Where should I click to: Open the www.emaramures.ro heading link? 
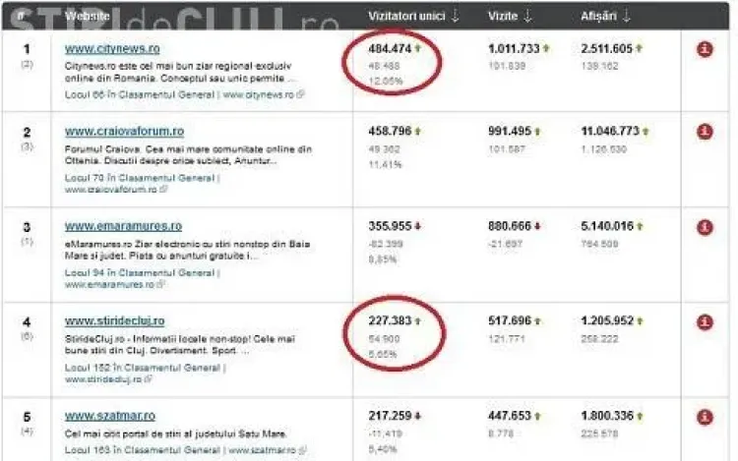123,226
